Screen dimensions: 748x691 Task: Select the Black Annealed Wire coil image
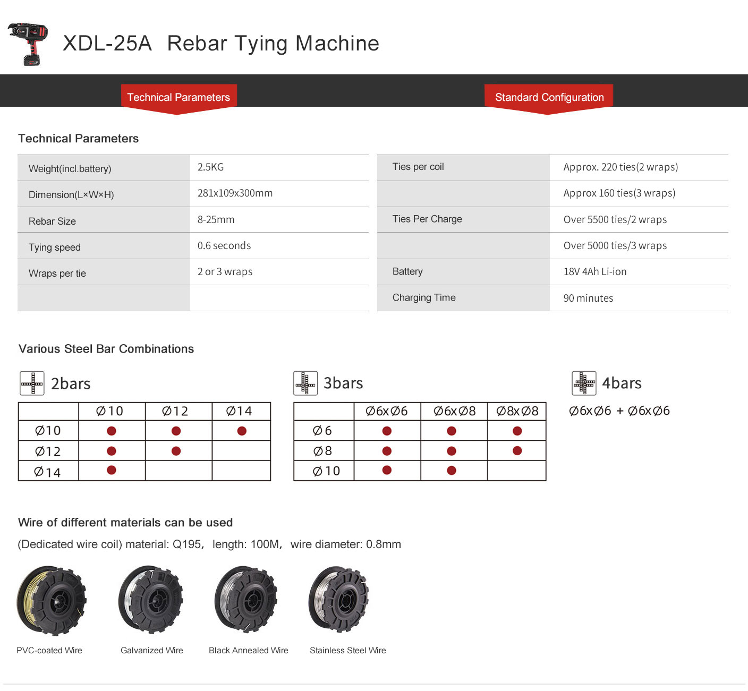click(x=246, y=599)
